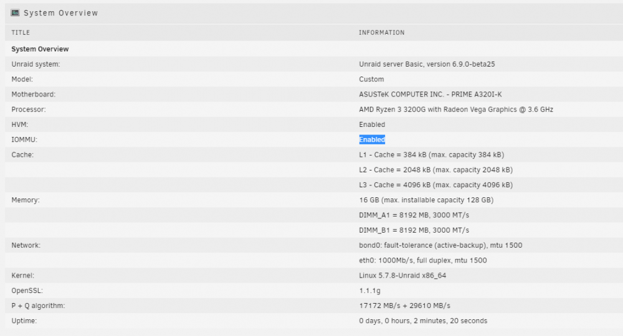Click the P + Q algorithm speed value

[x=404, y=306]
